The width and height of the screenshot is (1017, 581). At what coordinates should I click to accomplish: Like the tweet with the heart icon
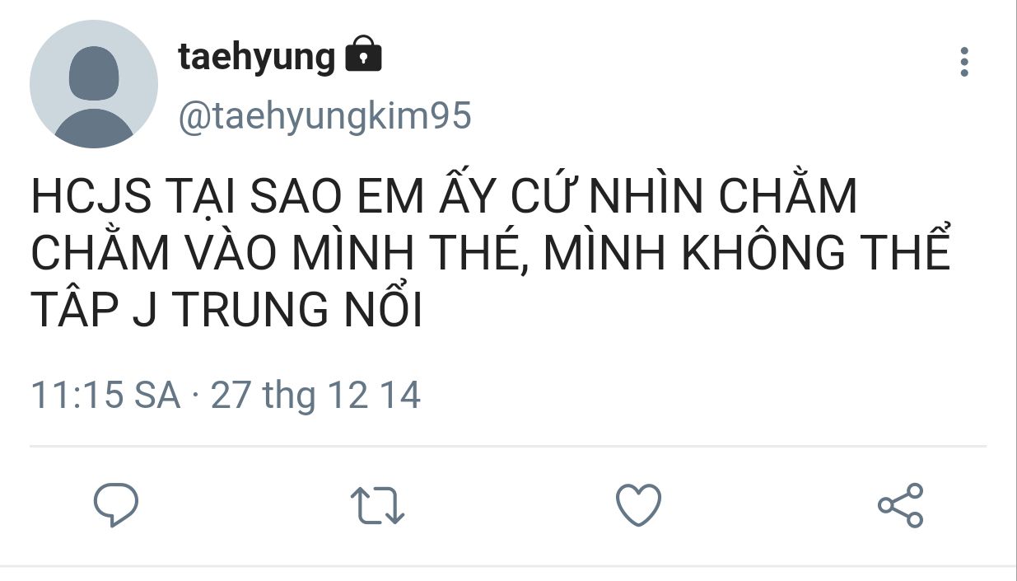pos(638,504)
